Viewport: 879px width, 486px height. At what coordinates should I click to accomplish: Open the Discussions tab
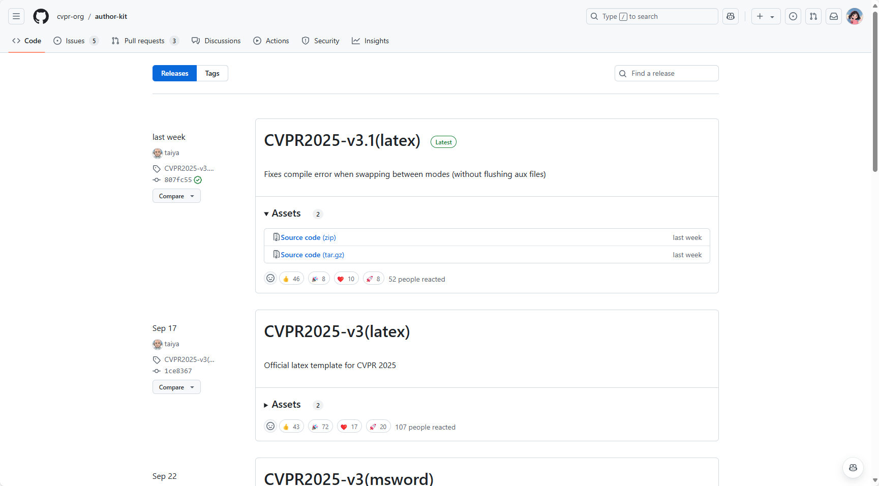click(216, 41)
